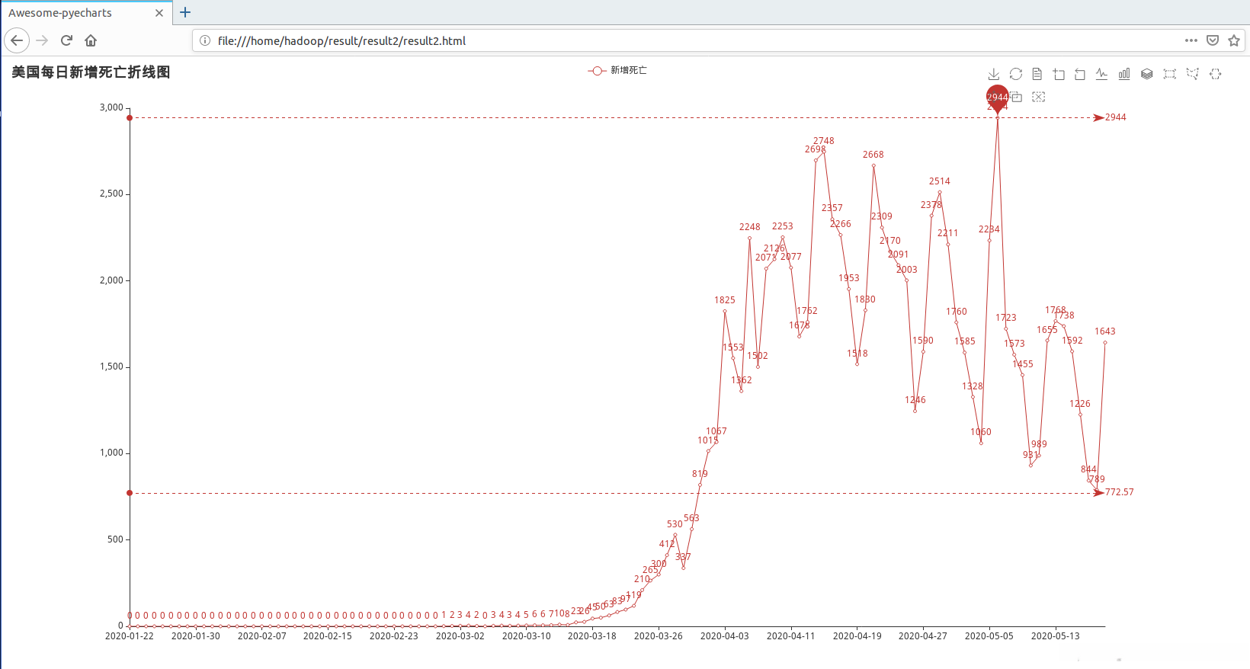Viewport: 1250px width, 669px height.
Task: Click the data label 2748
Action: 824,141
